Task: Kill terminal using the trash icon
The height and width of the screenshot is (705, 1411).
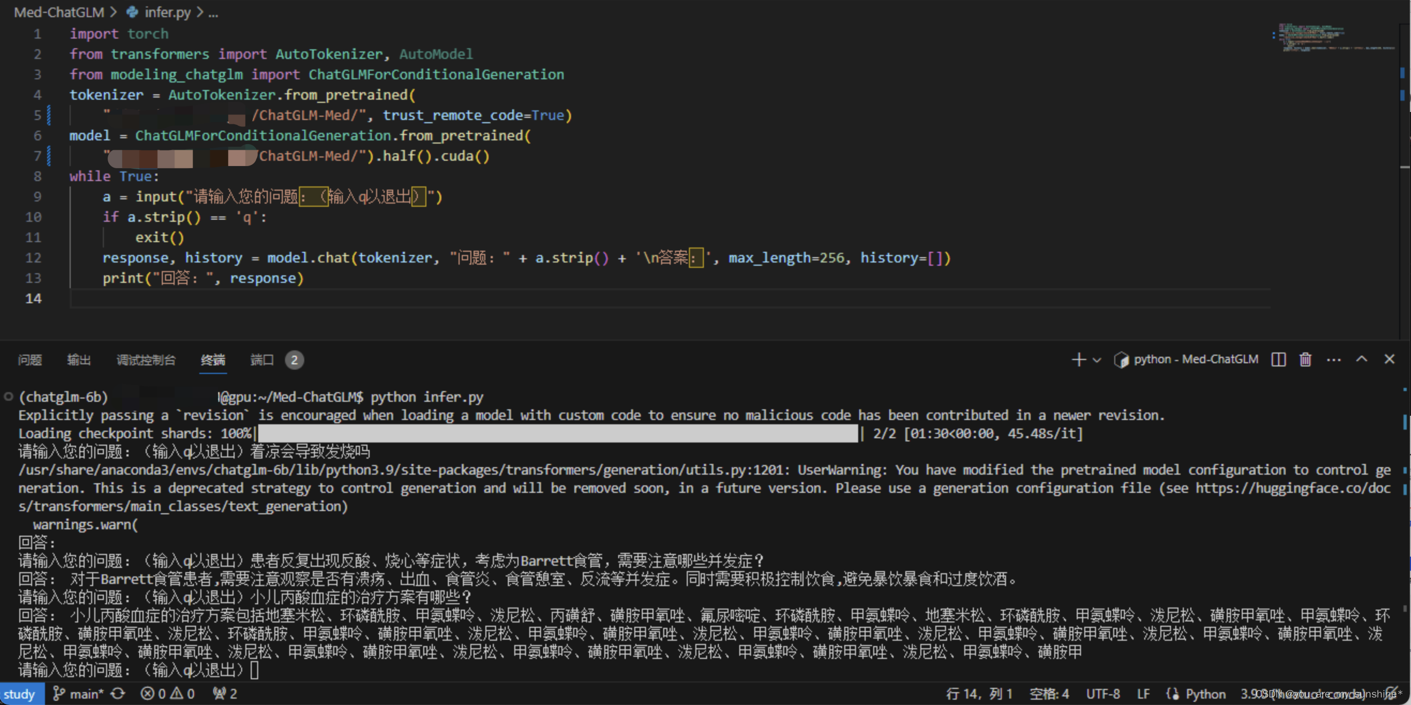Action: click(1305, 359)
